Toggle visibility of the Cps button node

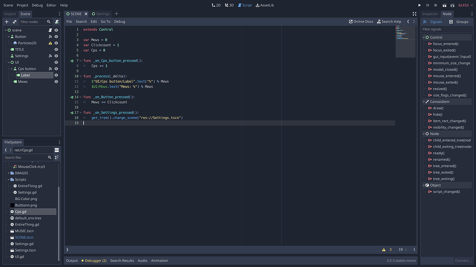[x=56, y=68]
